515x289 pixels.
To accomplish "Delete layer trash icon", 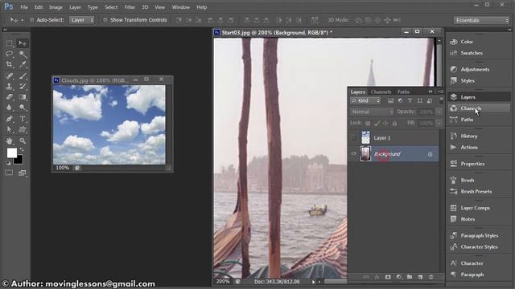I will (431, 277).
